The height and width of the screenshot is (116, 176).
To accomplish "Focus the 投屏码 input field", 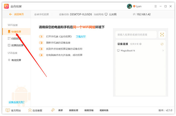I will point(136,34).
